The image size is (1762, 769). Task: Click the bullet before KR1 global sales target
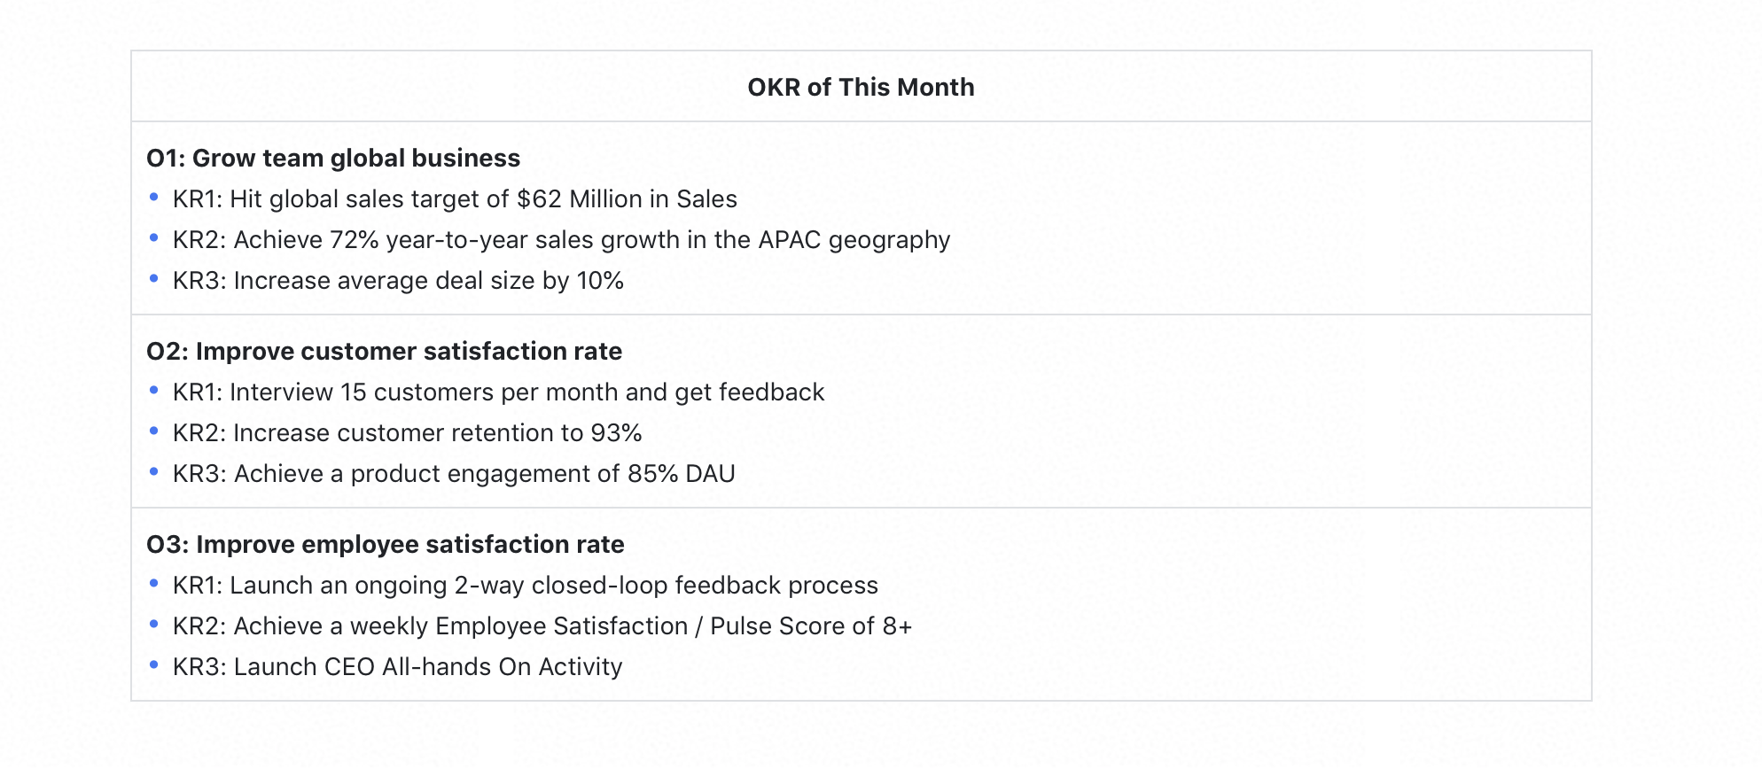click(154, 197)
